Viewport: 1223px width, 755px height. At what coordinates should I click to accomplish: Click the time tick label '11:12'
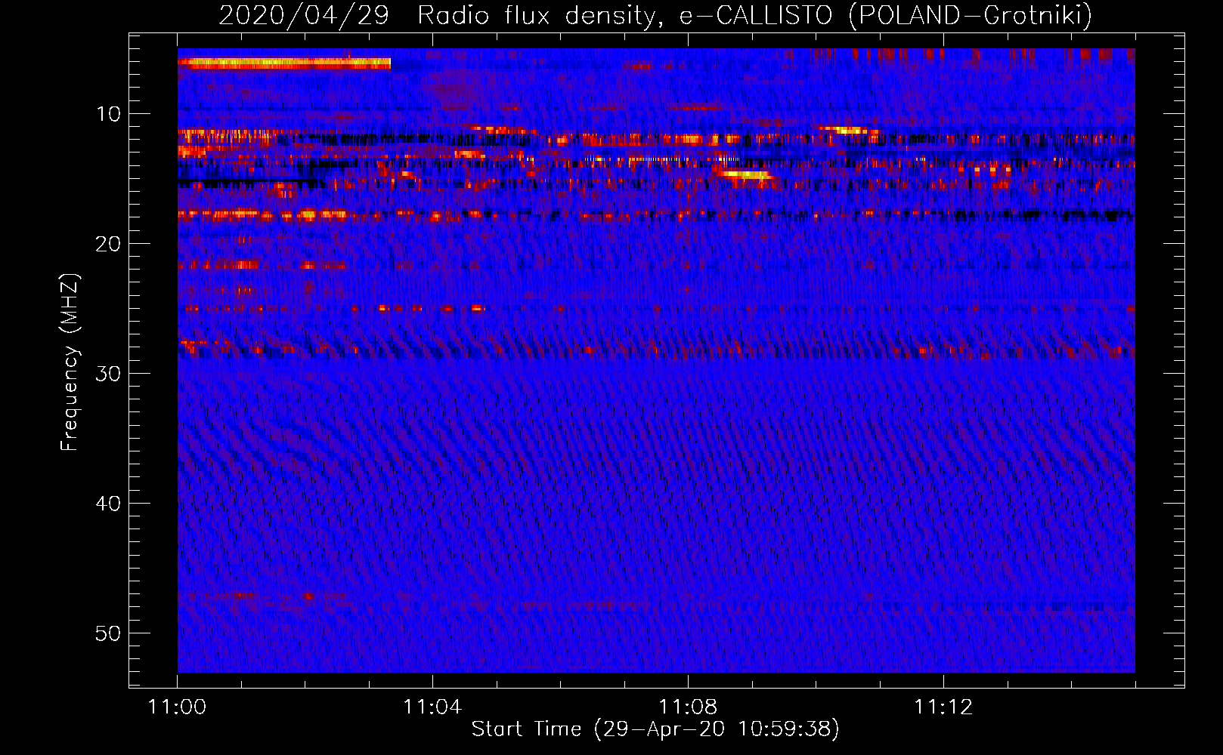[943, 707]
